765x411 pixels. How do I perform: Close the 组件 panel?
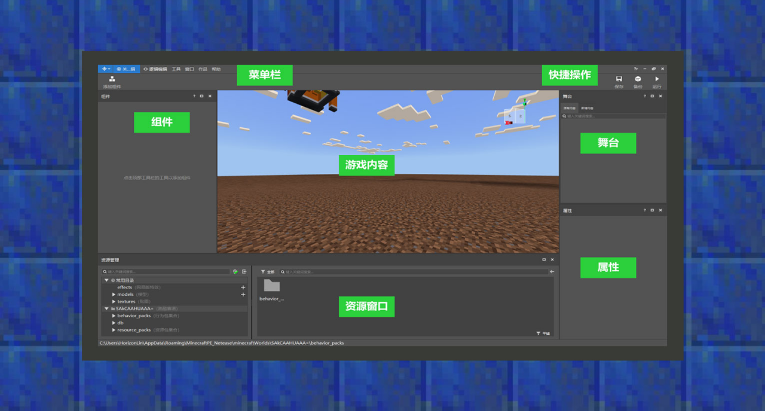210,96
